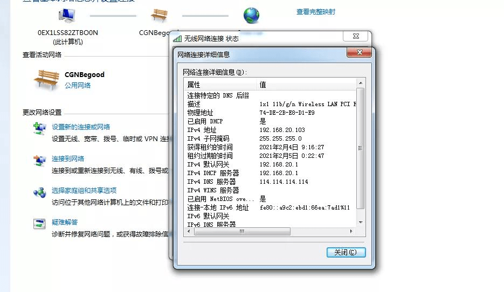The image size is (504, 292).
Task: Click the Internet globe icon
Action: pos(251,16)
